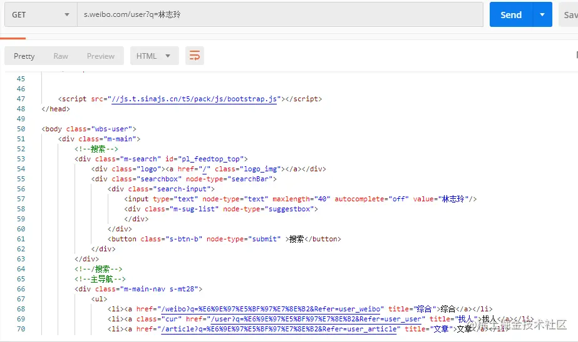This screenshot has width=578, height=342.
Task: Open the /weibo?q= href link on line 68
Action: tap(271, 309)
